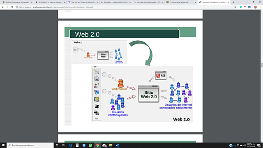Bookmark this page with the star icon
The image size is (263, 148).
tap(235, 7)
